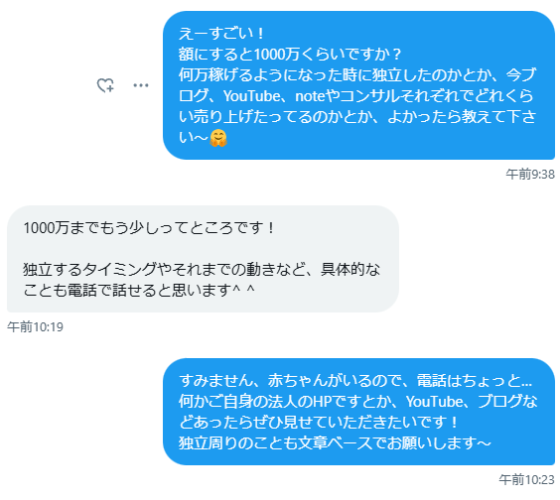Open the three-dot more options menu

[141, 85]
